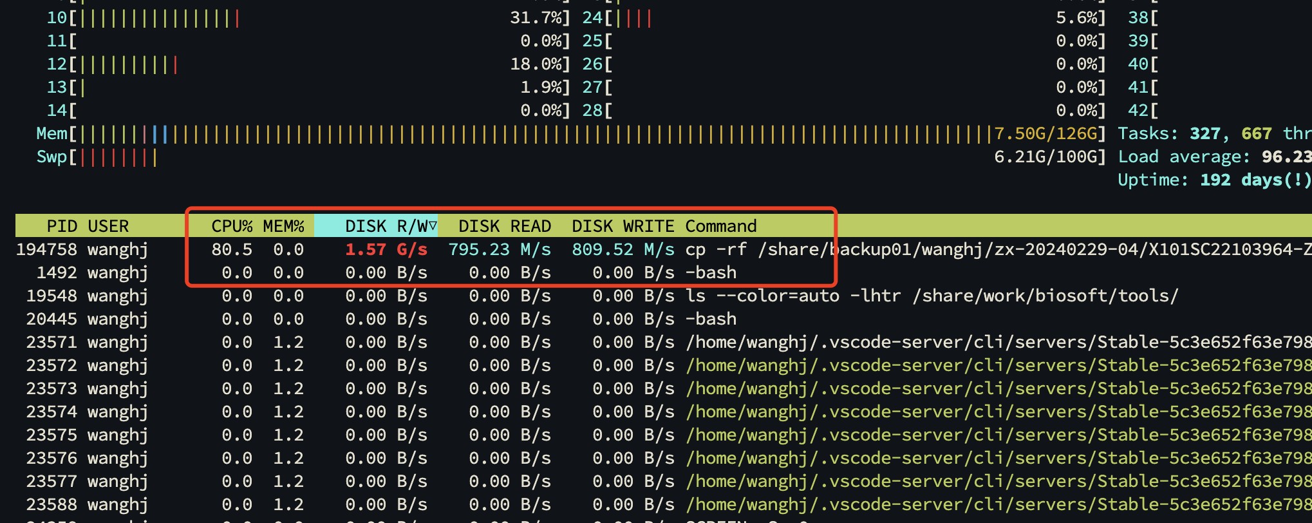Sort processes by the PID column header
This screenshot has width=1312, height=523.
(x=62, y=226)
